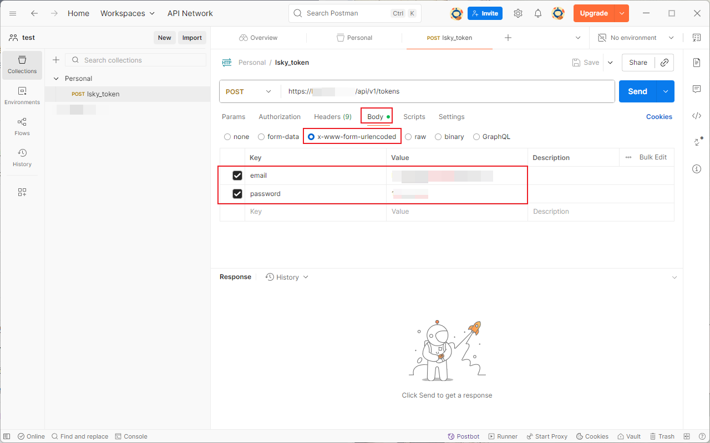Open the Flows sidebar panel

(22, 127)
